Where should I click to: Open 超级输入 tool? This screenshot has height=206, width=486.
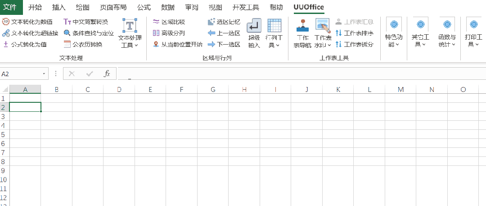click(x=254, y=33)
